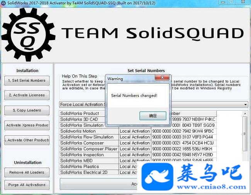
Task: Edit serial number 9000 0000 0003 3107 V8F3 PG44
Action: point(184,137)
